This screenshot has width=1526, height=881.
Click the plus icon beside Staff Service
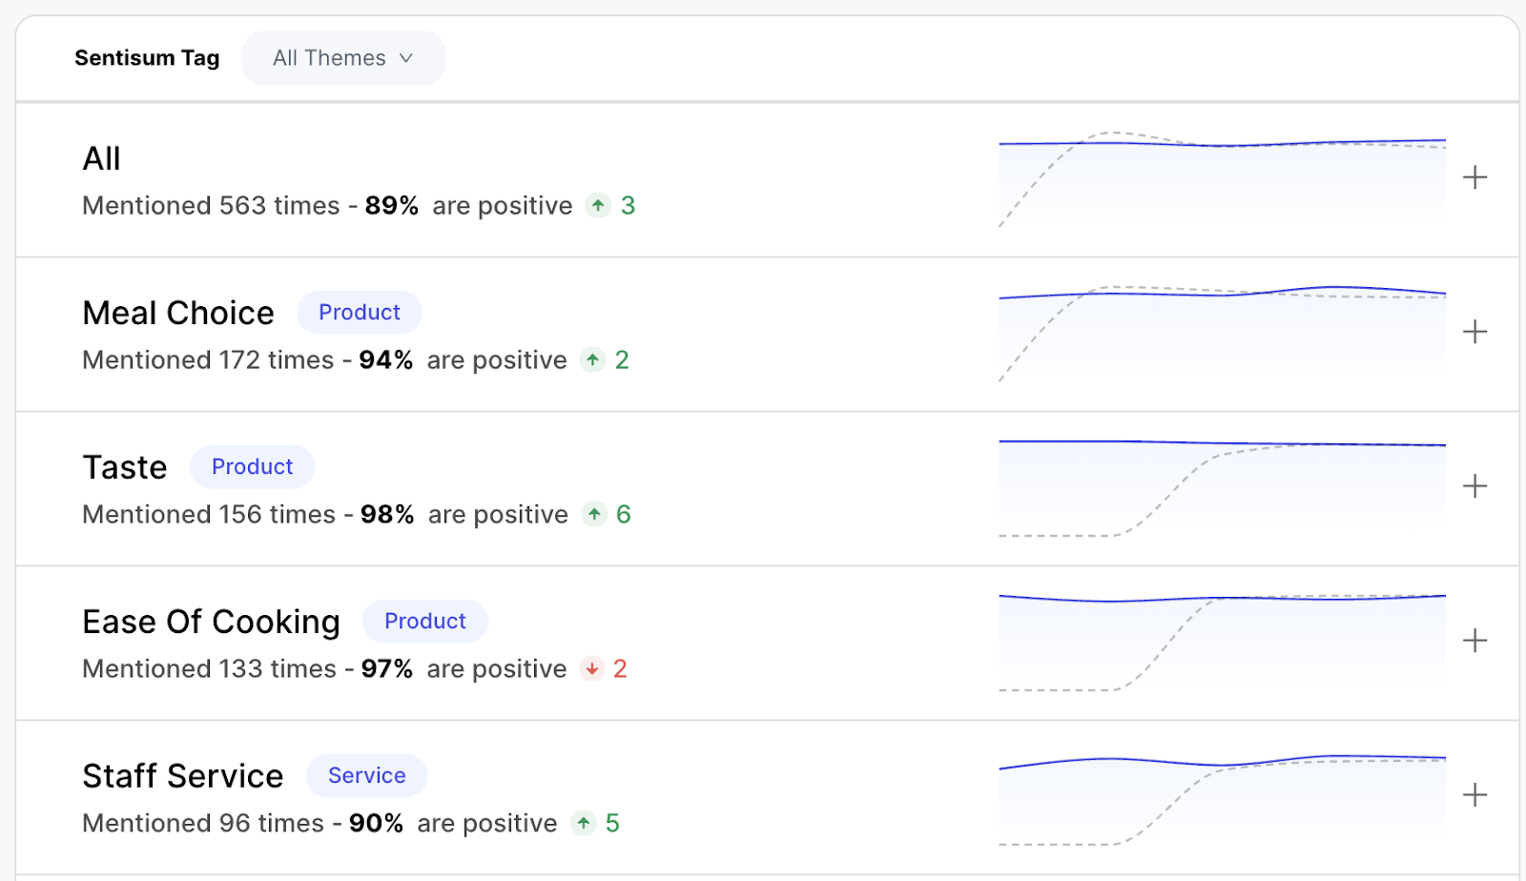(1474, 794)
